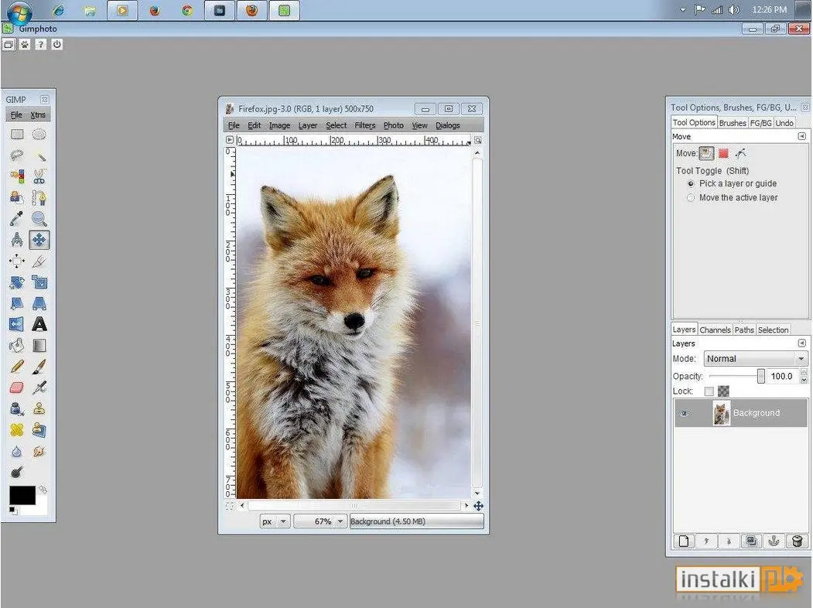Open the Filters menu

click(x=365, y=125)
